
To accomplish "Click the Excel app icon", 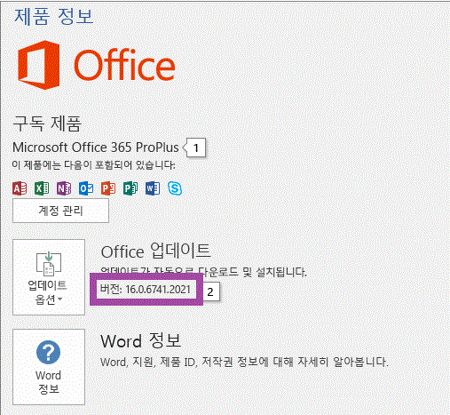I will pos(42,188).
